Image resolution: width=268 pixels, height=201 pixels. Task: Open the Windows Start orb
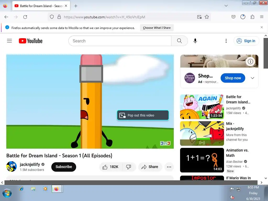[x=7, y=193]
